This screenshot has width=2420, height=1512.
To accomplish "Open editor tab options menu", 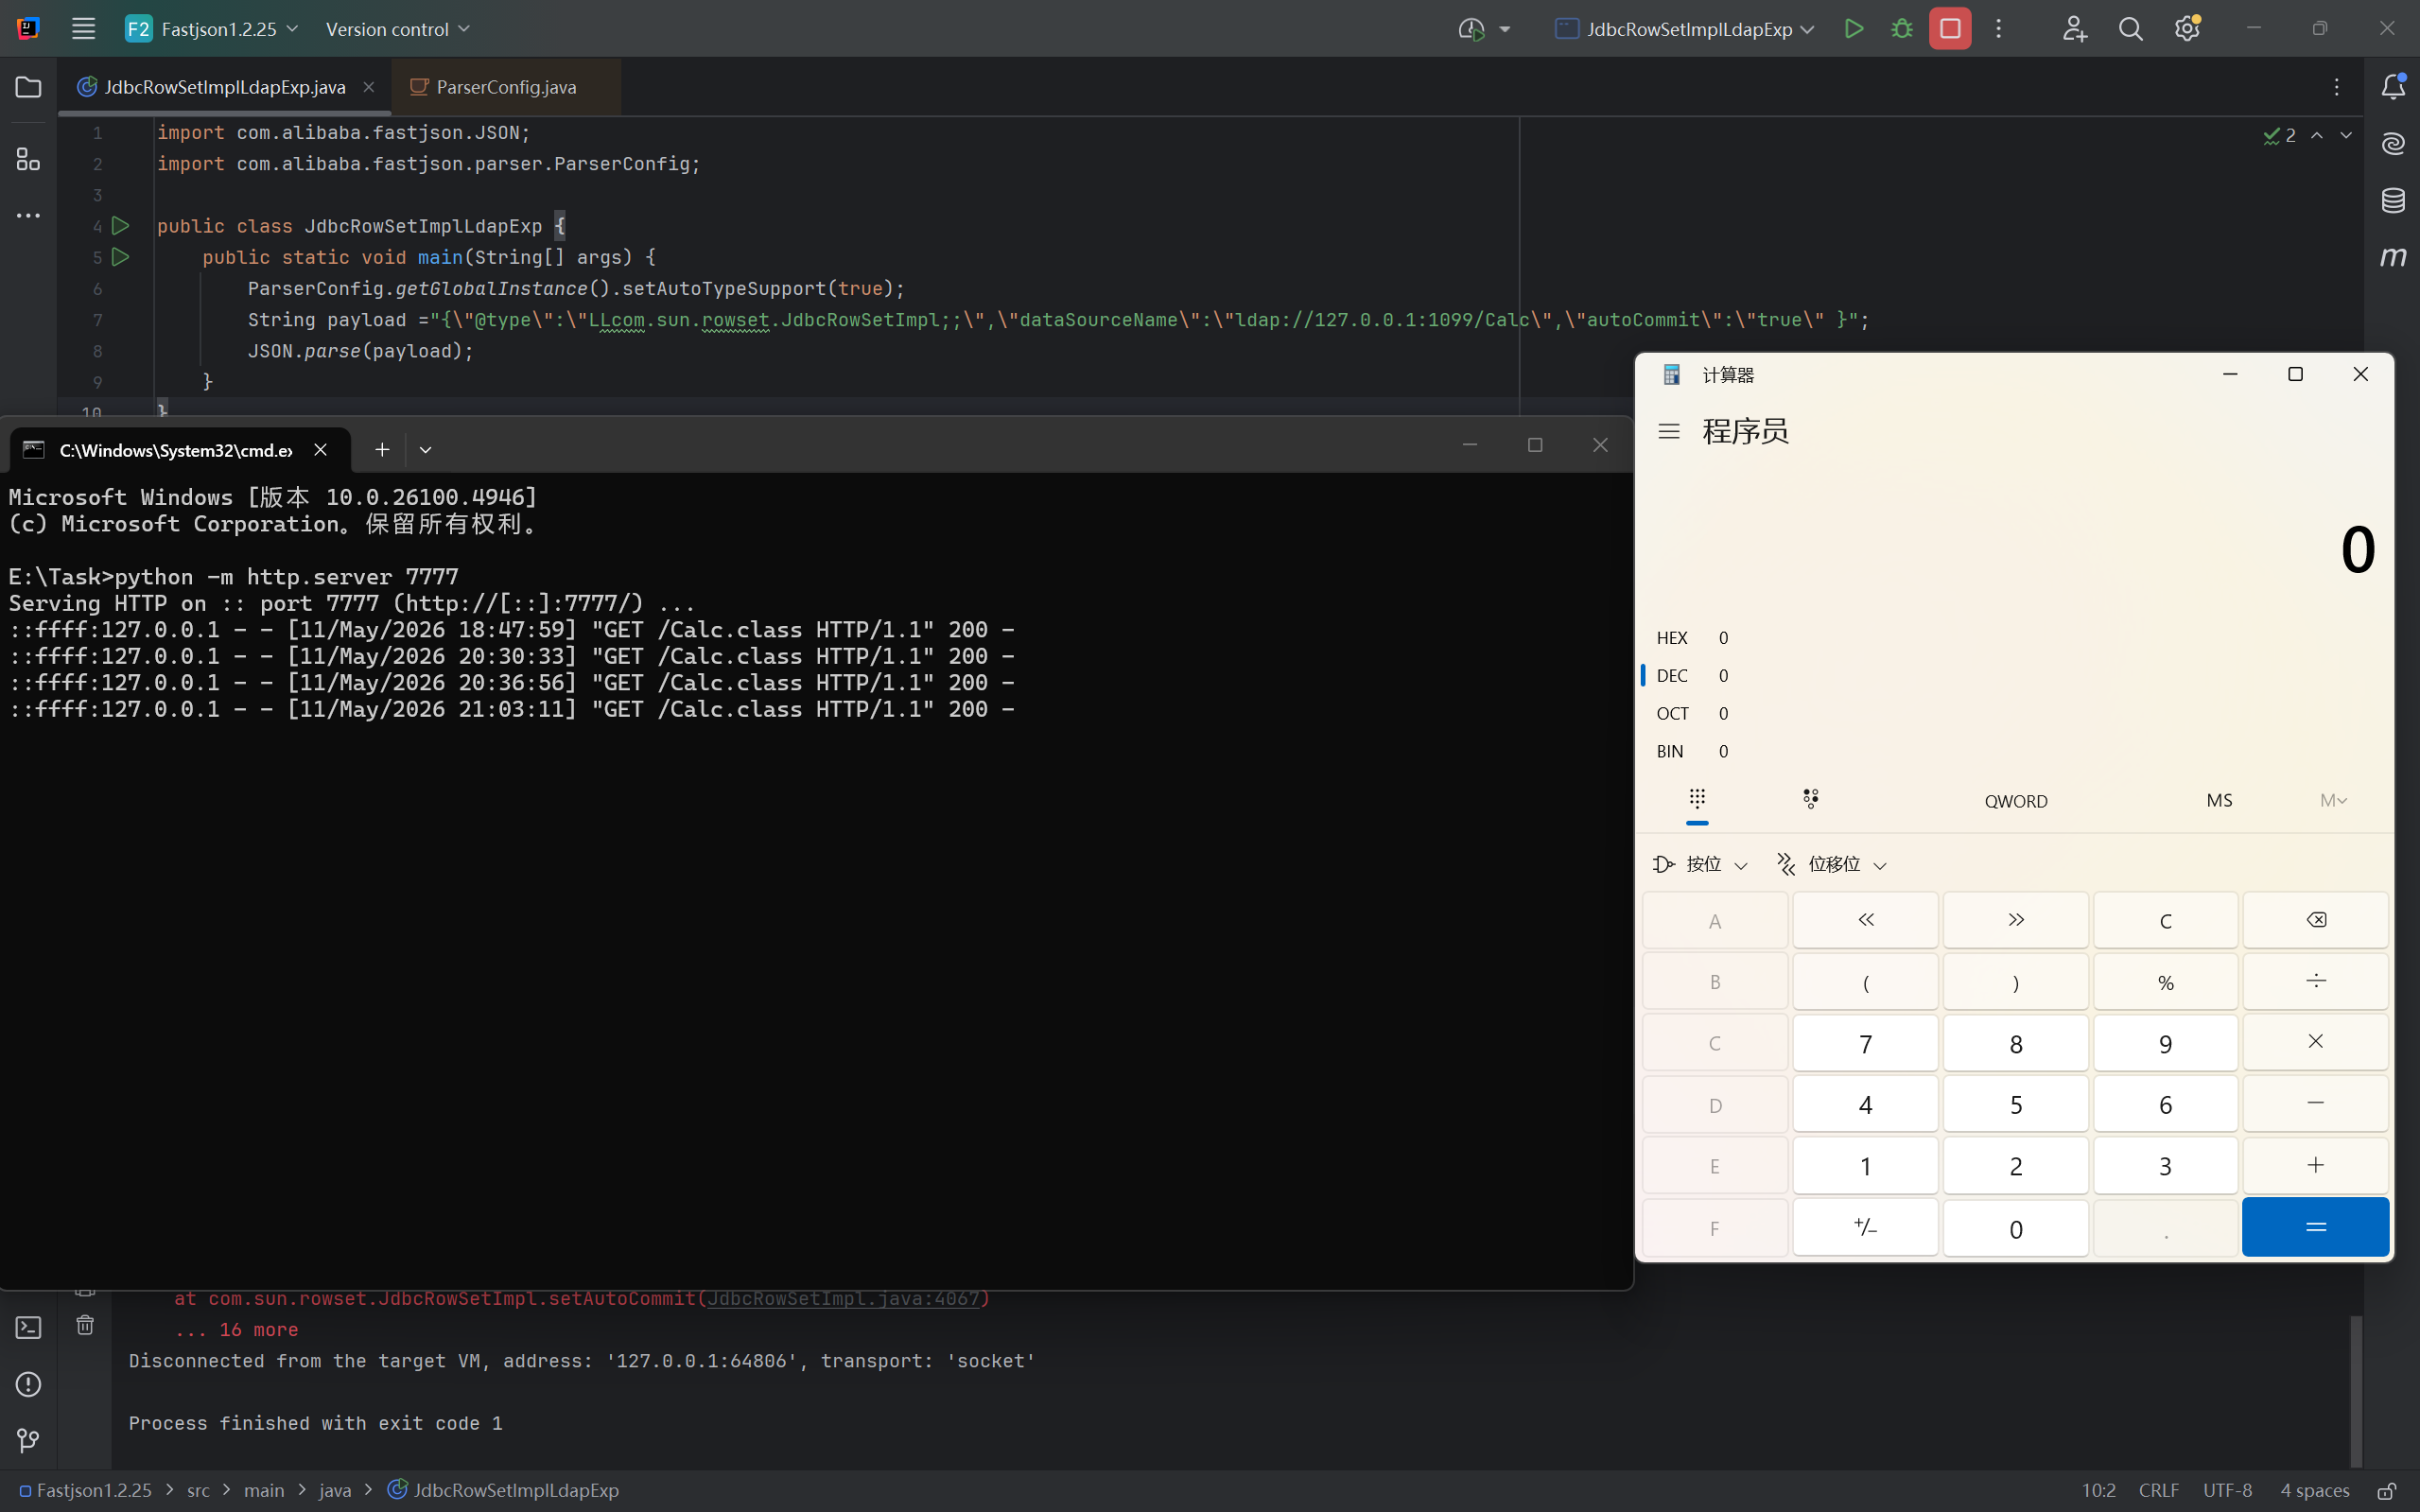I will pos(2337,87).
